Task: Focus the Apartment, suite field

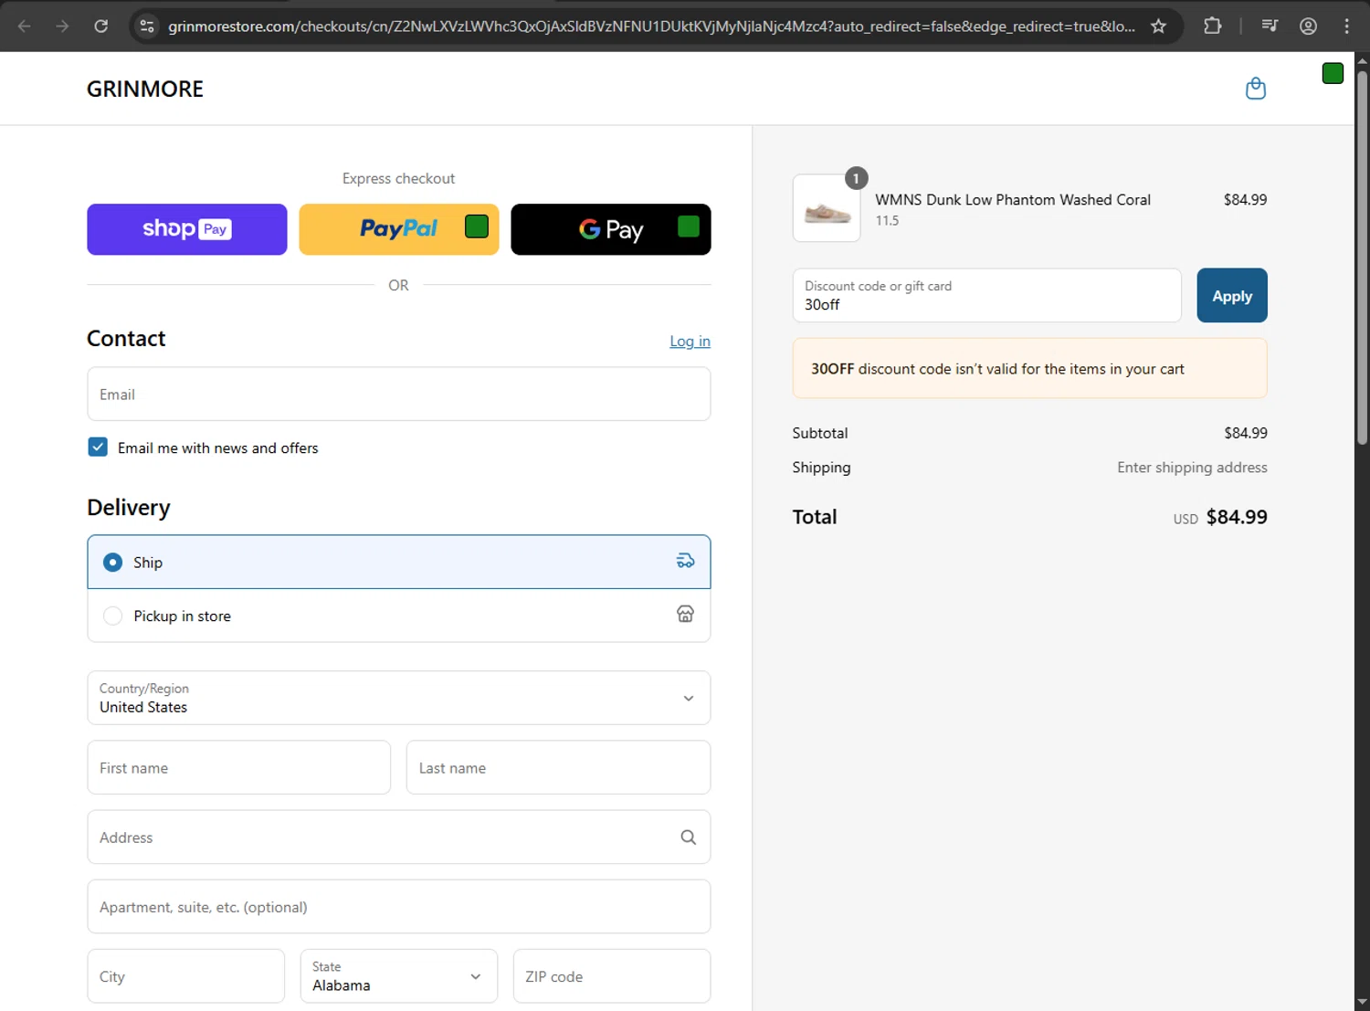Action: click(x=399, y=906)
